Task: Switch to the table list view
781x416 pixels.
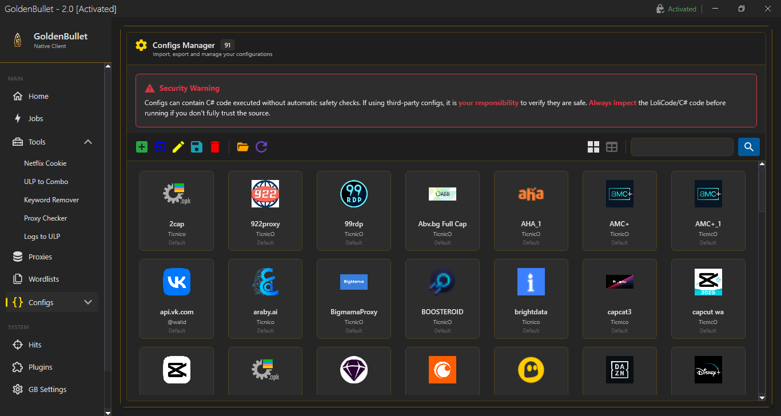Action: click(612, 147)
